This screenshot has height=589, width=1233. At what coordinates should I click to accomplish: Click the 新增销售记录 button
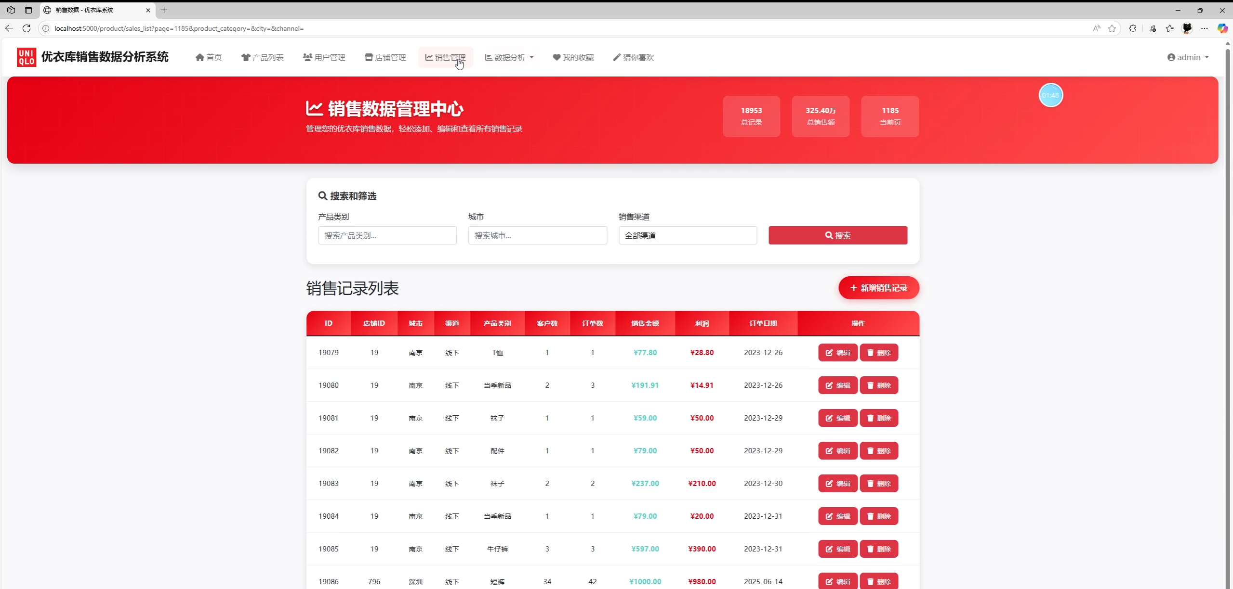pos(879,288)
